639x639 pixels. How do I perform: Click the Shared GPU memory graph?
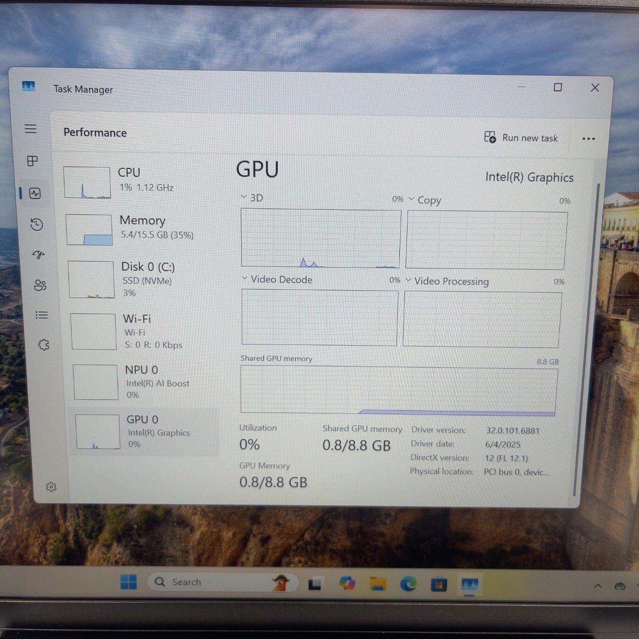[x=399, y=391]
